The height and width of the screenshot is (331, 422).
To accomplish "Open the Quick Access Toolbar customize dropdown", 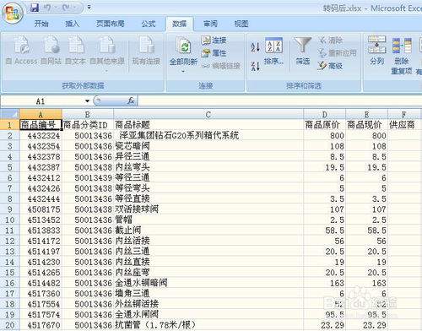I will click(89, 8).
